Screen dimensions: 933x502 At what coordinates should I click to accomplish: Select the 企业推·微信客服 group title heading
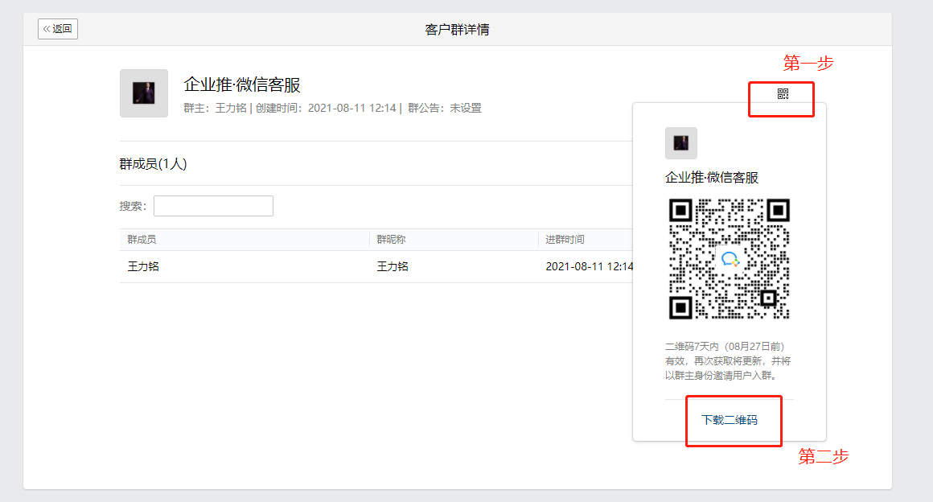click(242, 84)
